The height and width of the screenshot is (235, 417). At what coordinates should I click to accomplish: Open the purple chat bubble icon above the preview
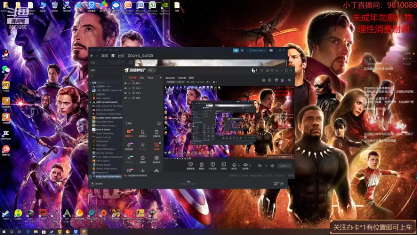(x=283, y=80)
